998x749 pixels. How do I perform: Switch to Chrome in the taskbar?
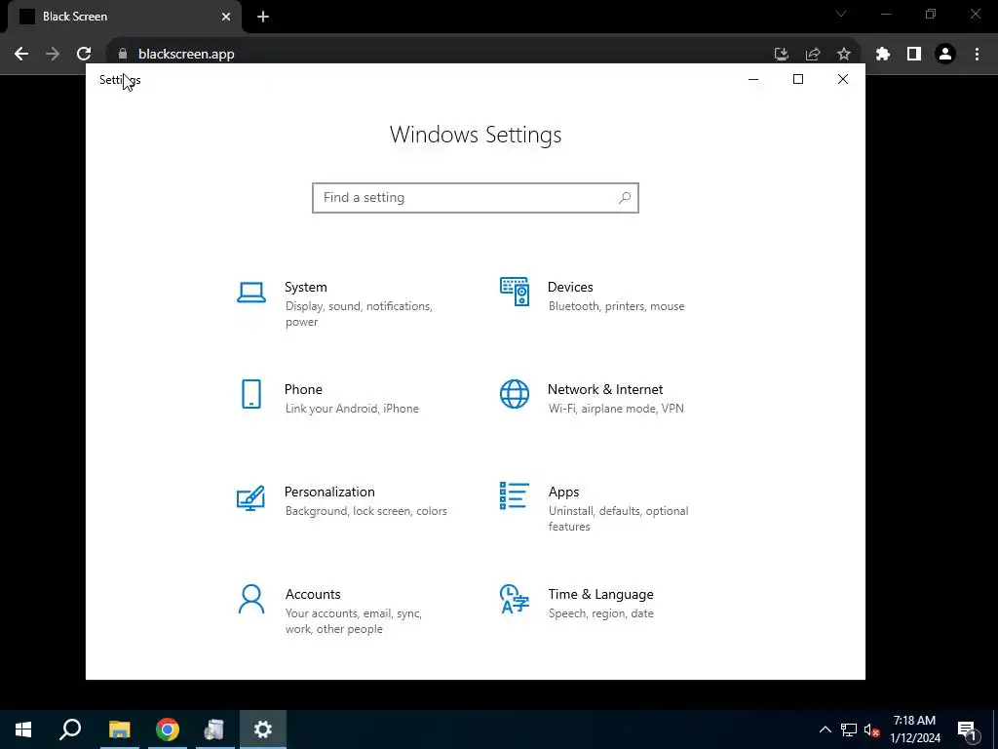[168, 729]
